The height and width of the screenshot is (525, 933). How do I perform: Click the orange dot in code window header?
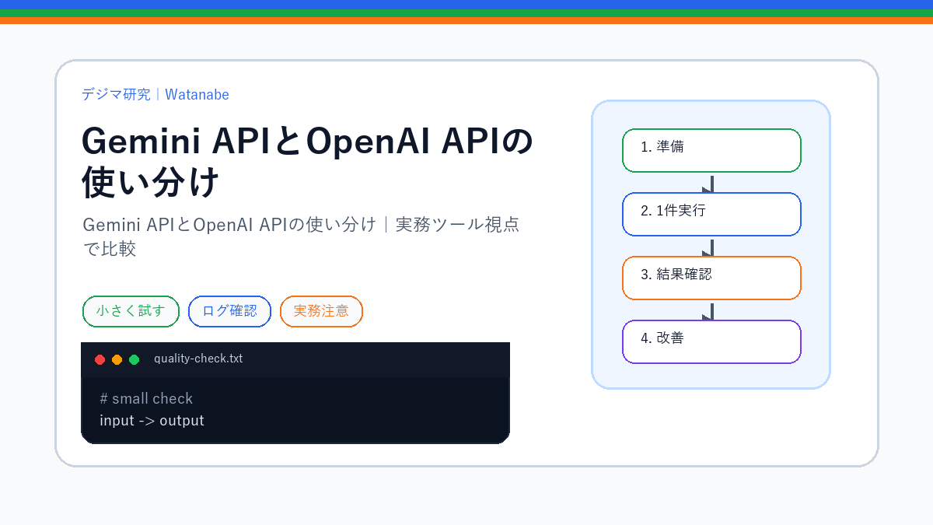[x=117, y=359]
